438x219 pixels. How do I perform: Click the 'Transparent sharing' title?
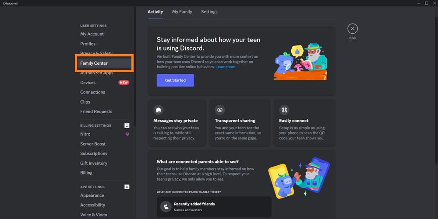235,121
